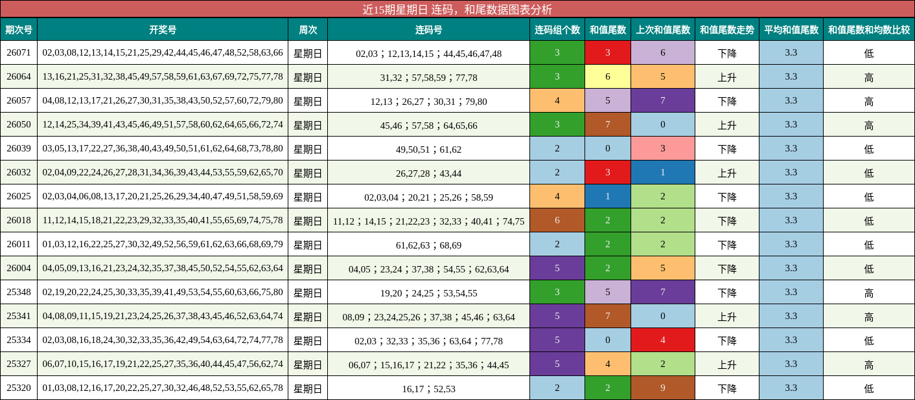
Task: Select the purple cell showing 7 for period 26050
Action: coord(607,125)
